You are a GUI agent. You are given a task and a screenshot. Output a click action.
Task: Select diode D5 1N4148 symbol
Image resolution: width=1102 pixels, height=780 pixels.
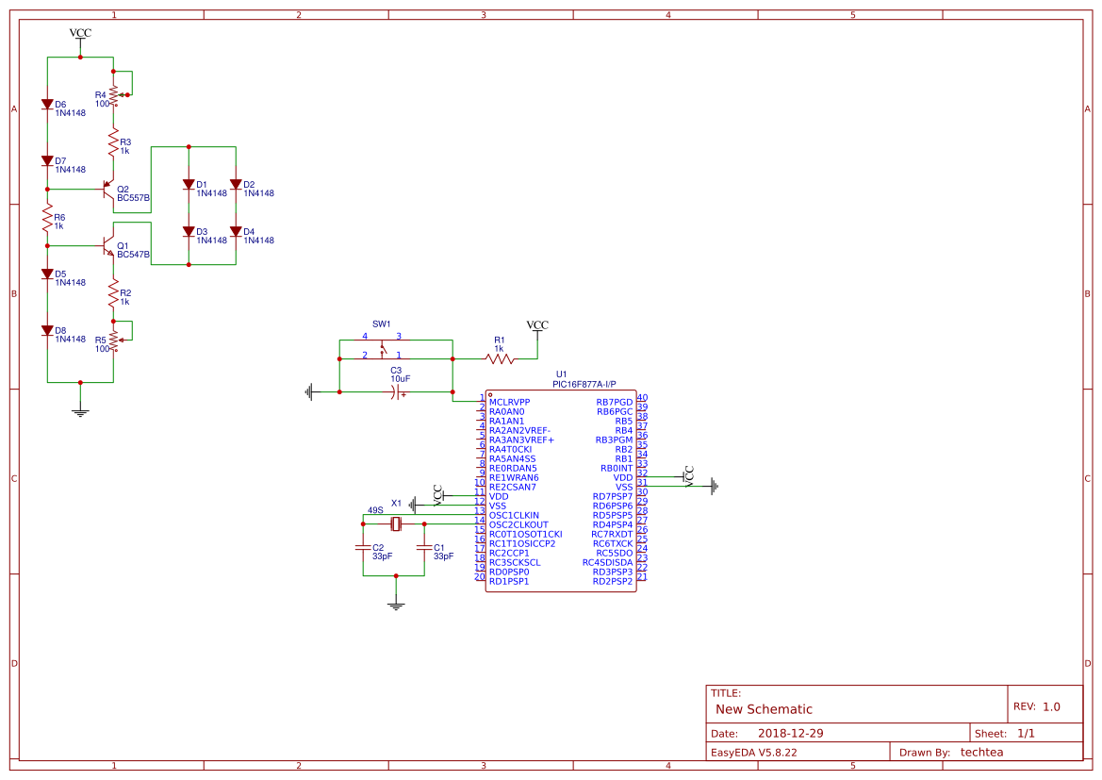48,274
